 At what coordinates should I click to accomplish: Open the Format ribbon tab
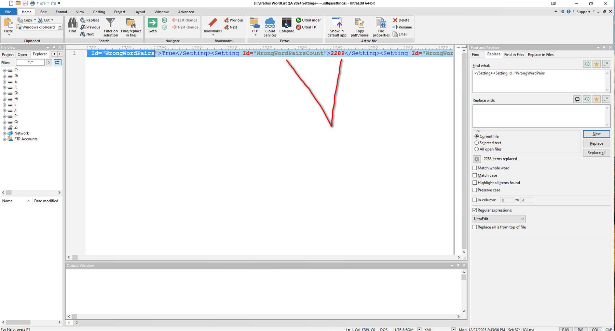click(x=61, y=12)
